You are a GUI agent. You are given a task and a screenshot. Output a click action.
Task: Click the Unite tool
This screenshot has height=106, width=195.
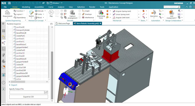[x=38, y=14]
